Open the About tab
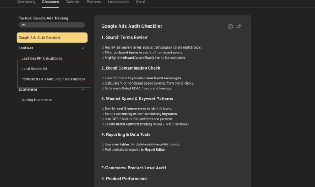The width and height of the screenshot is (315, 187). (141, 2)
